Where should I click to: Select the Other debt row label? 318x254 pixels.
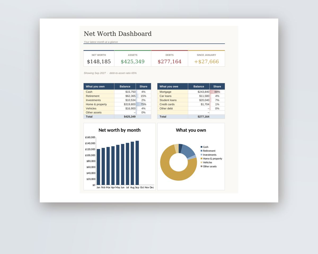[173, 108]
